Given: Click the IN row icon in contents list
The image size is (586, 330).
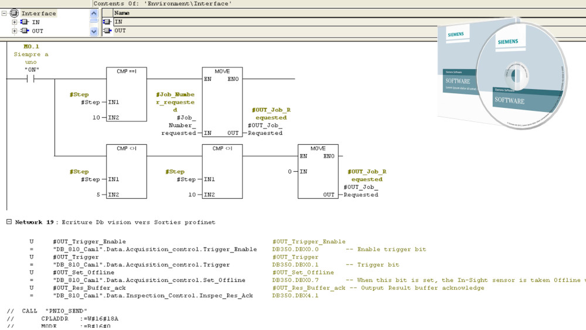Looking at the screenshot, I should tap(107, 22).
